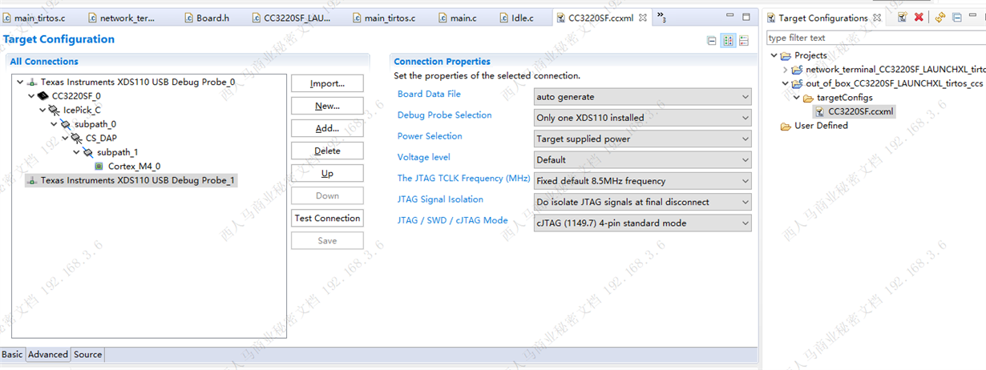Switch to the Basic tab
Screen dimensions: 986x370
click(x=12, y=354)
